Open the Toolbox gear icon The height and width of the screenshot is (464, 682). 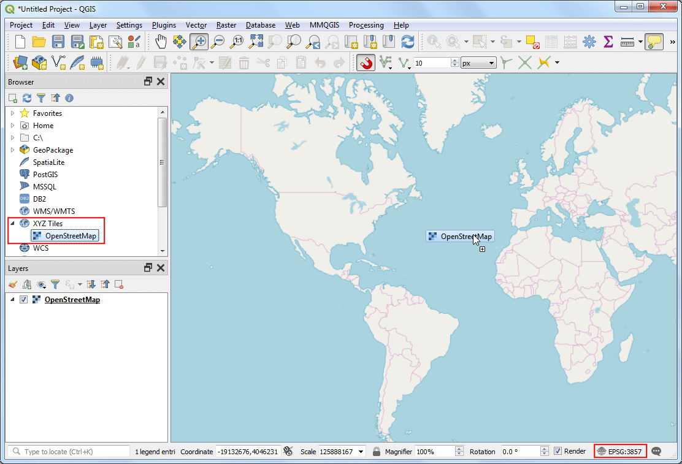[x=589, y=42]
